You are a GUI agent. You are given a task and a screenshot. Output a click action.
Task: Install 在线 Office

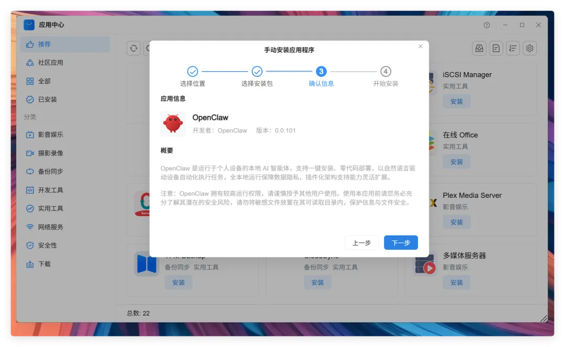click(457, 162)
